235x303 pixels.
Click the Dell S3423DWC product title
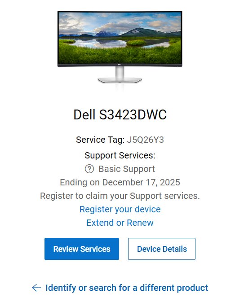pos(120,114)
